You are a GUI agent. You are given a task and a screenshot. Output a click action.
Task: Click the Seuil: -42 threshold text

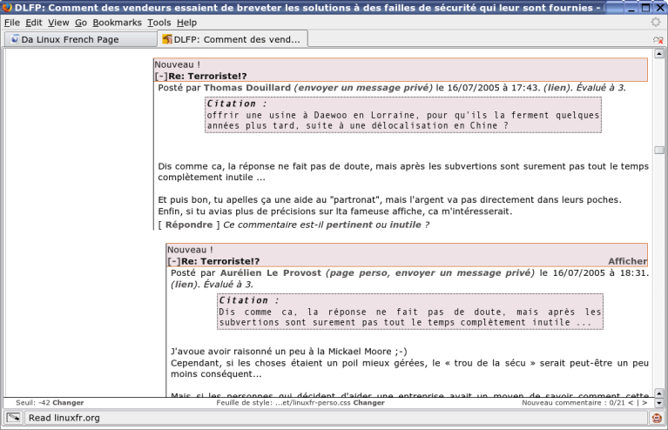pyautogui.click(x=33, y=403)
